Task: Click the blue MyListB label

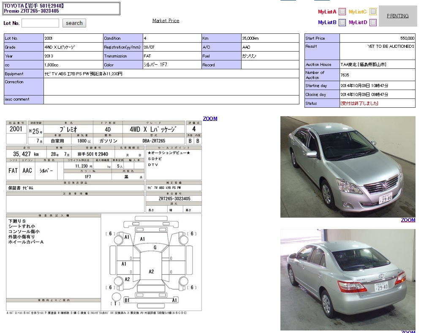Action: (327, 22)
